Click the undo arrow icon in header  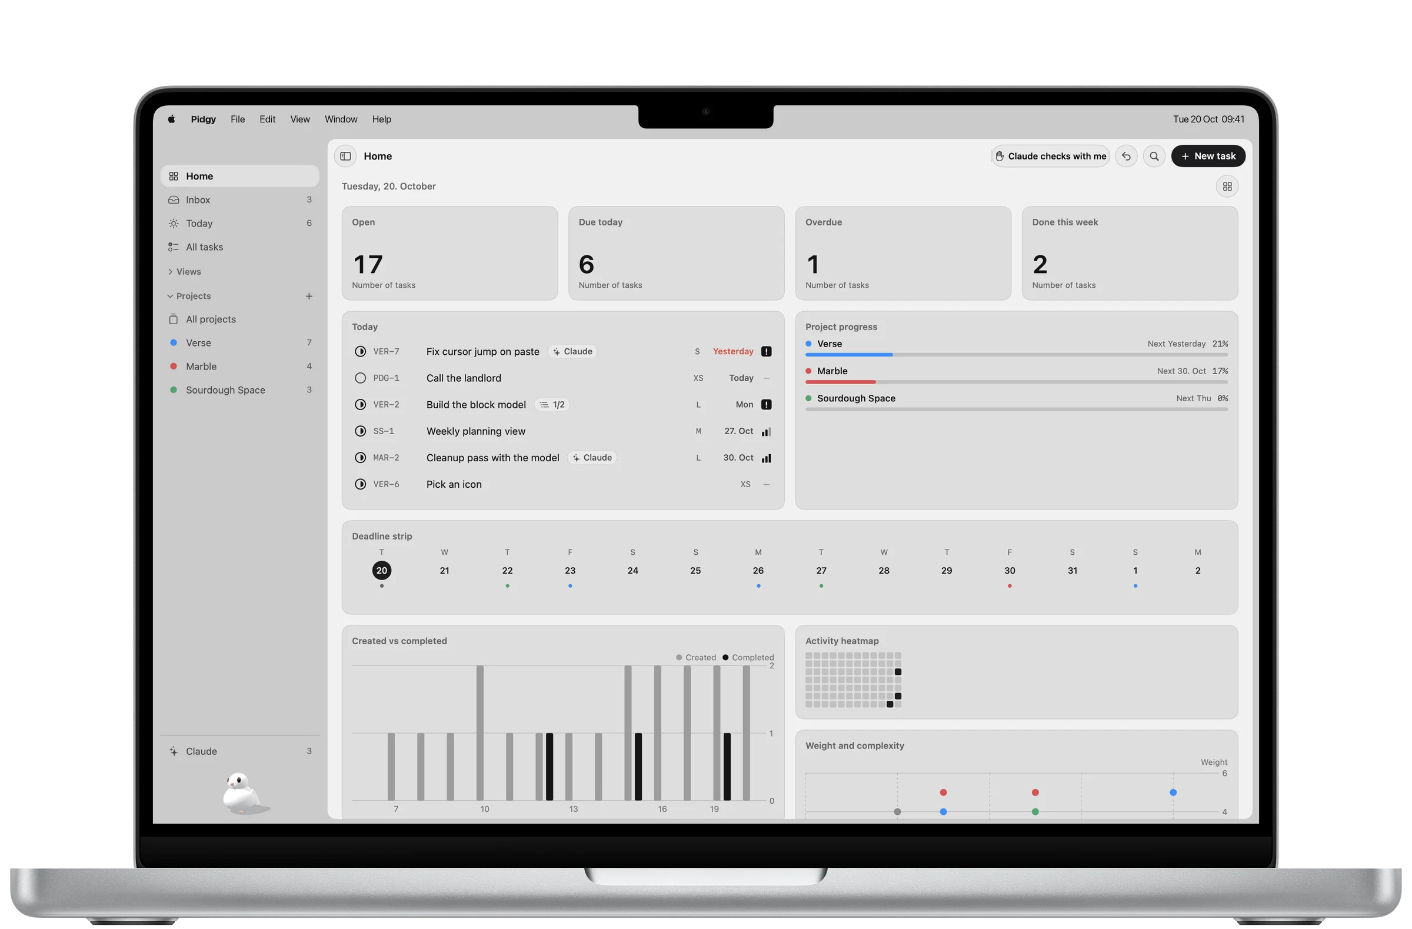click(x=1126, y=156)
